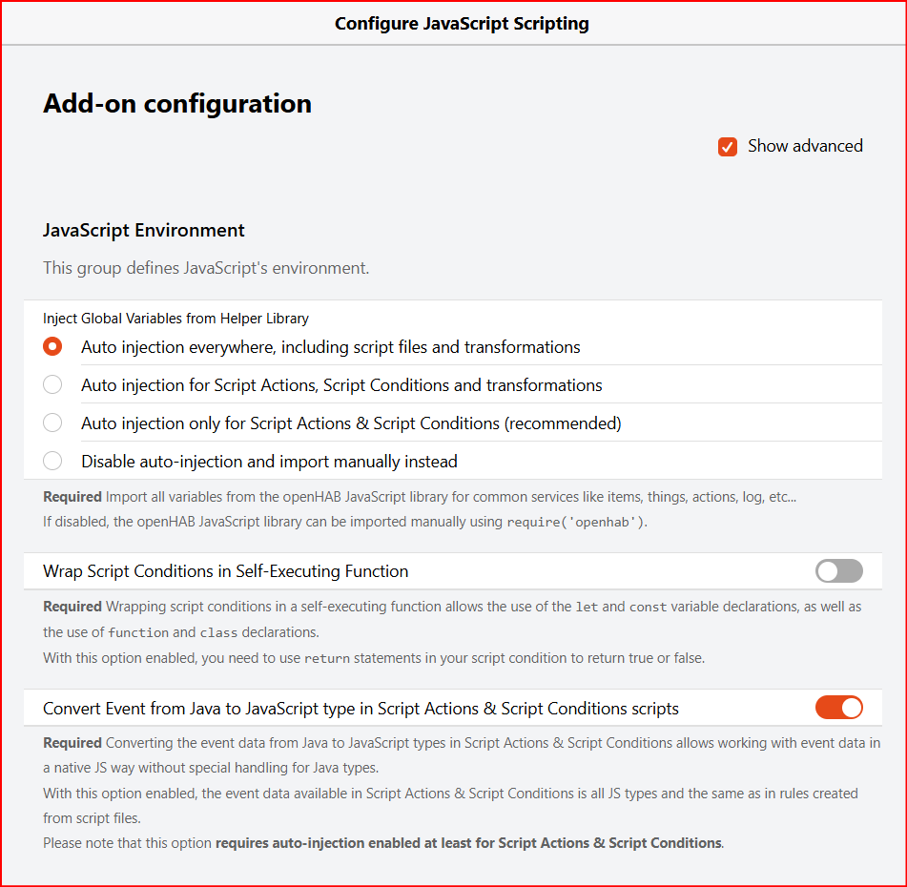This screenshot has width=907, height=887.
Task: Click the 'Disable auto-injection and import manually instead' text
Action: click(269, 462)
